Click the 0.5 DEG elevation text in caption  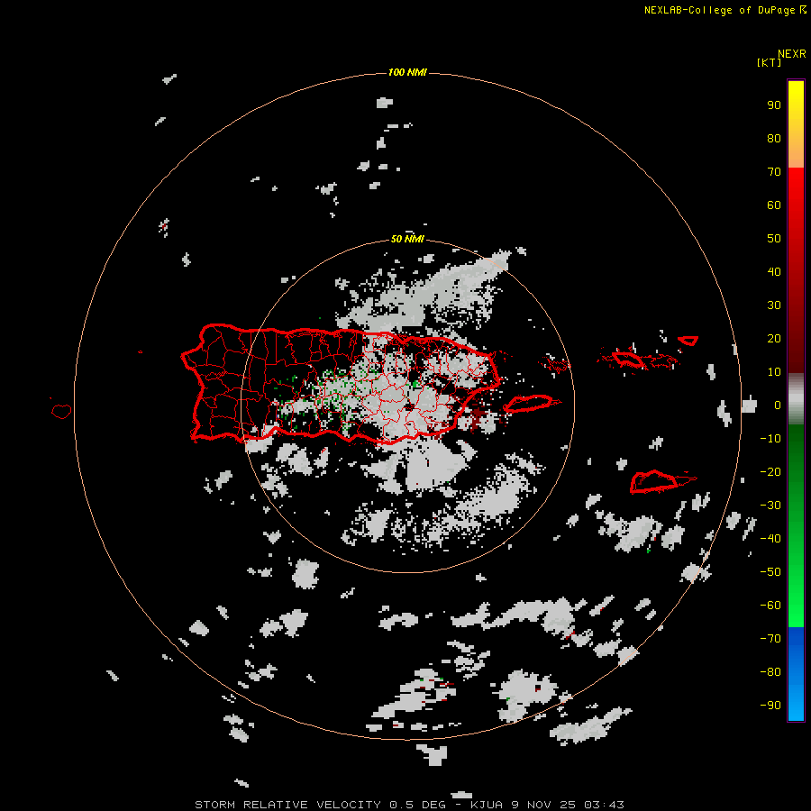tap(417, 805)
